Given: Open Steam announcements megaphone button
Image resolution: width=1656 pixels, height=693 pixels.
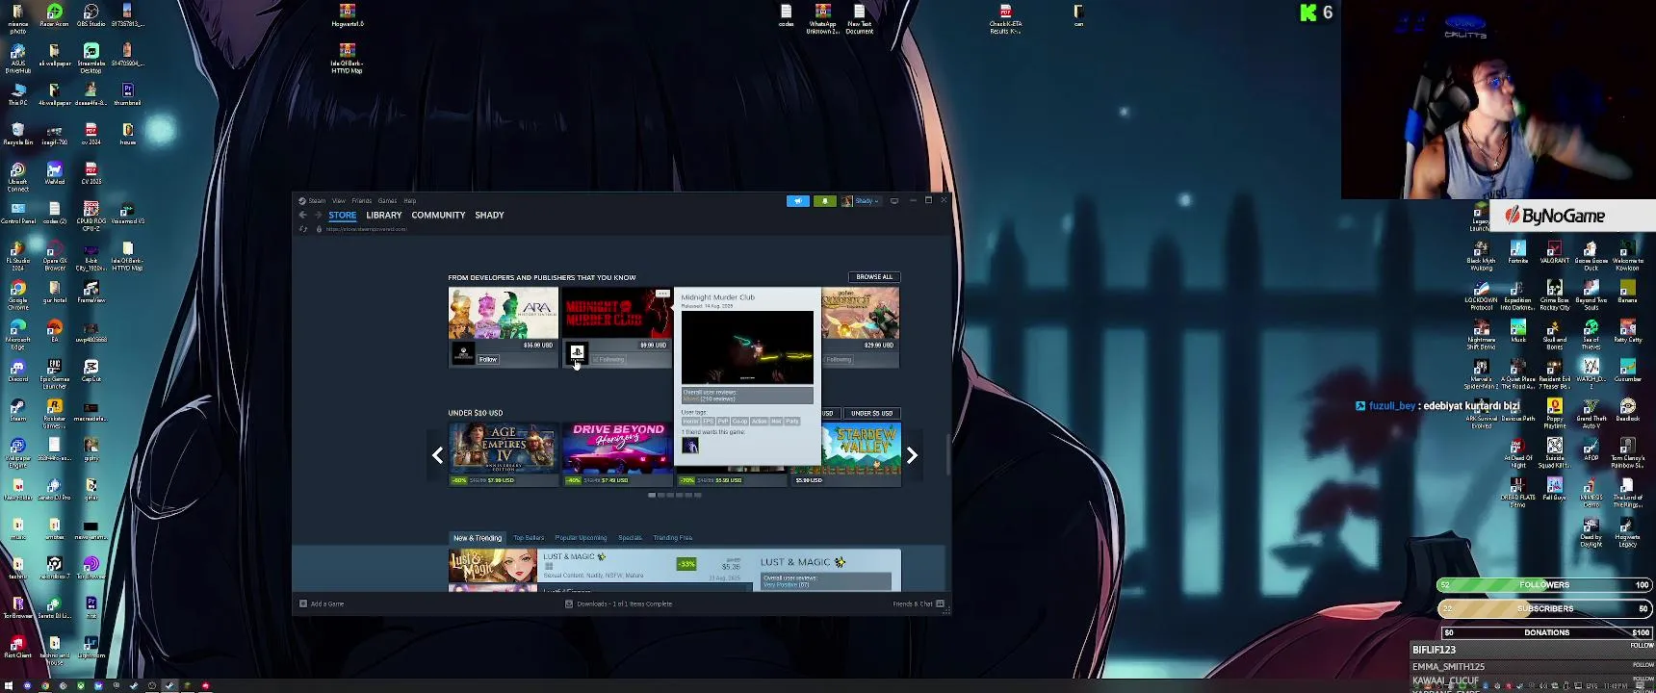Looking at the screenshot, I should (x=798, y=201).
